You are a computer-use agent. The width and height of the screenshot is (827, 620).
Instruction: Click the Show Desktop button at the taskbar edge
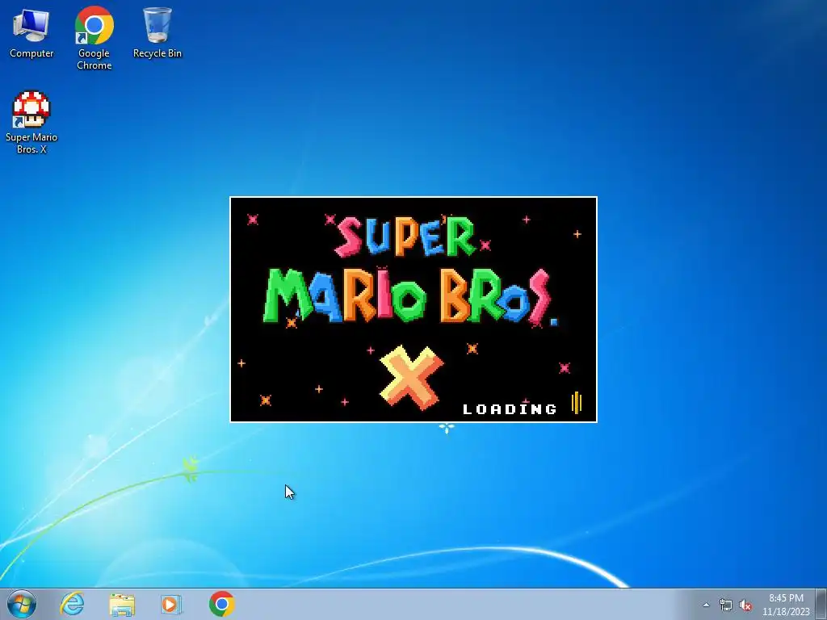coord(821,604)
